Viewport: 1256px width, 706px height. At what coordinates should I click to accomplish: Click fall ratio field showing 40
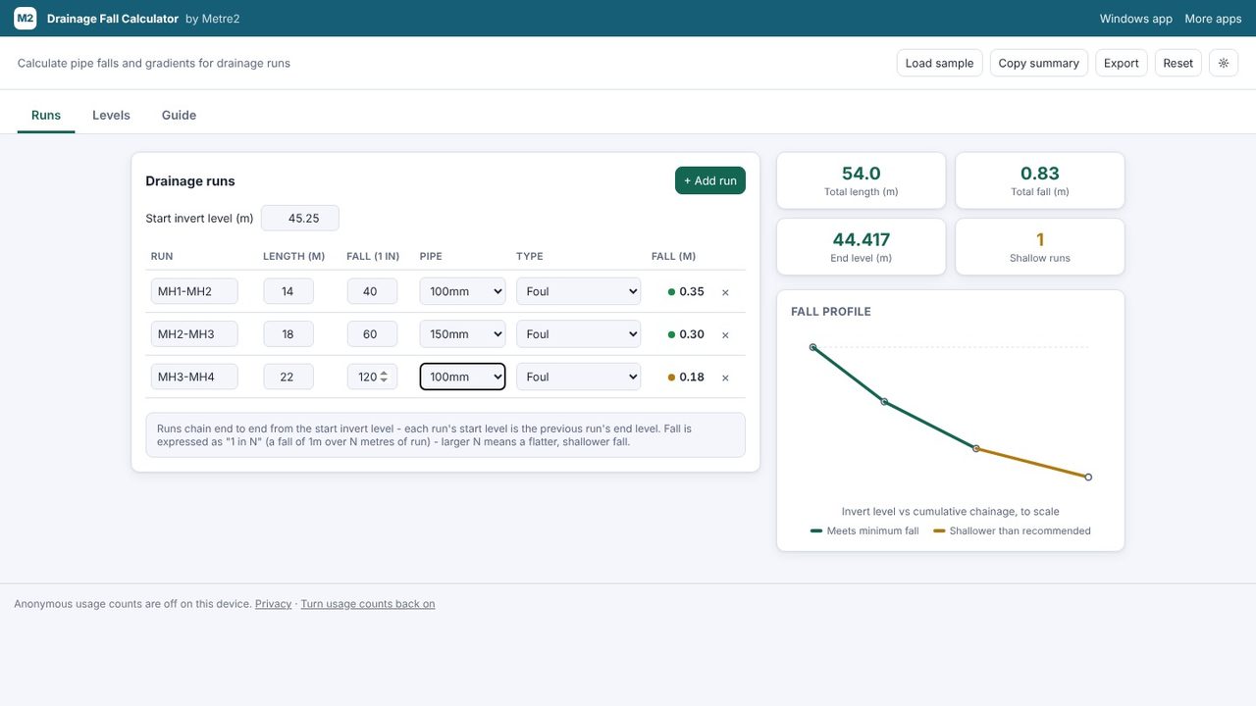372,291
